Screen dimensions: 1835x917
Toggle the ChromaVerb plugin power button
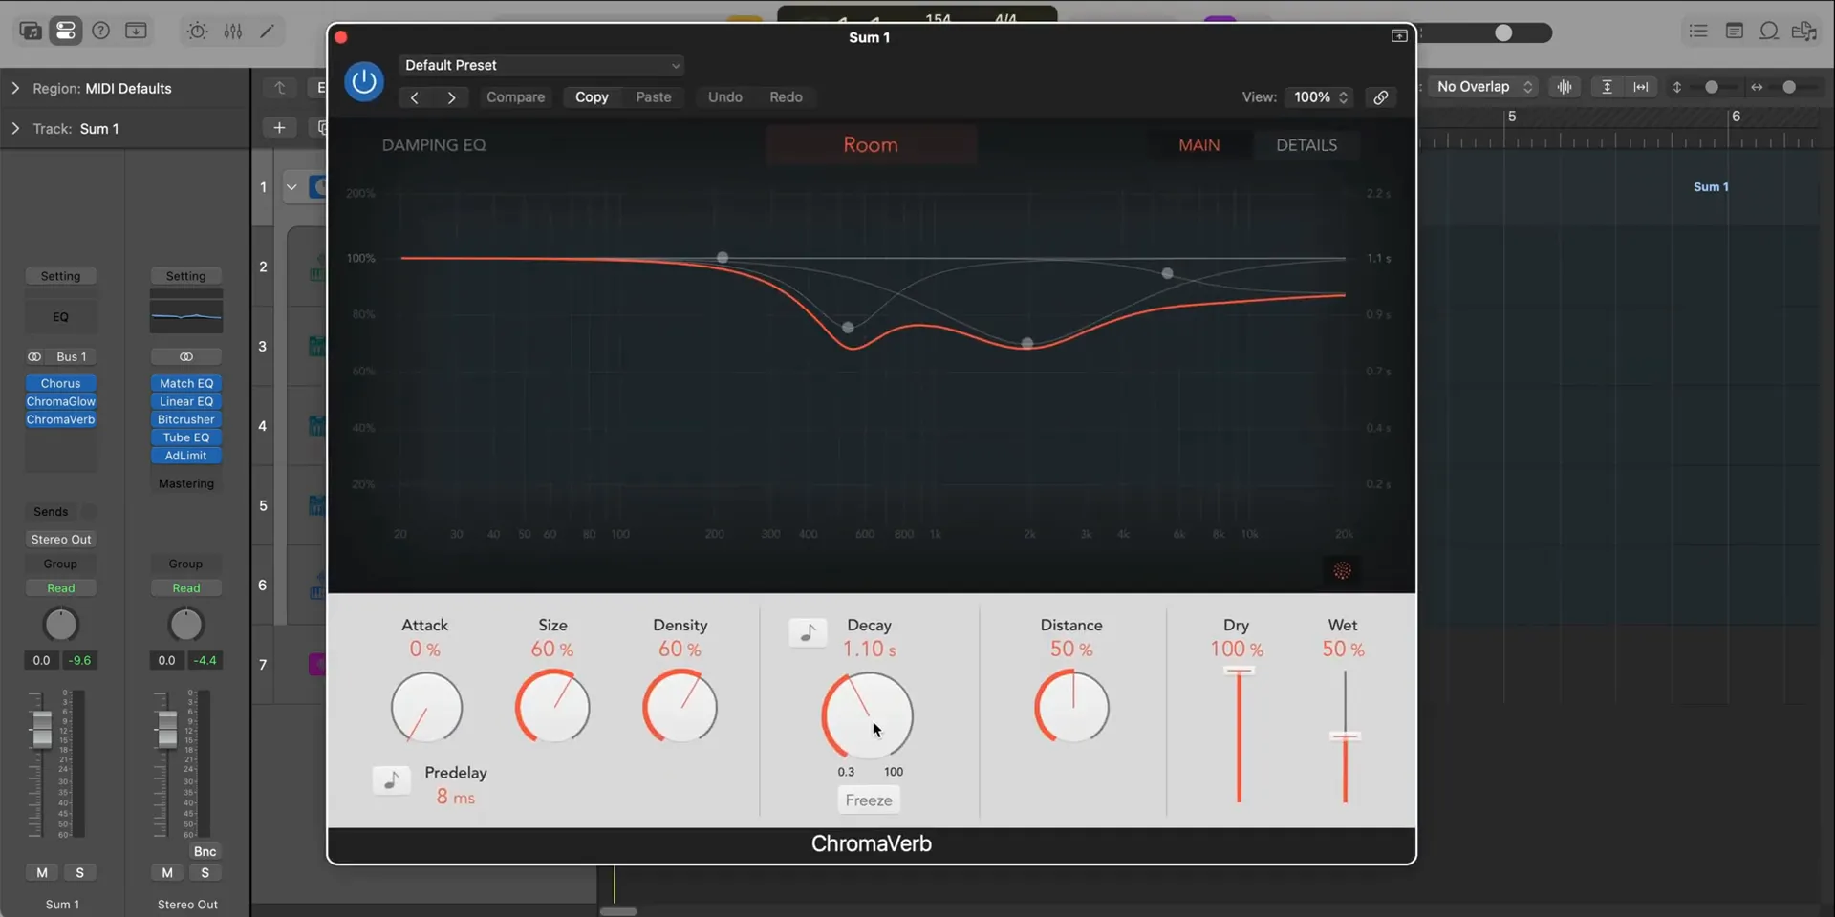(x=364, y=81)
